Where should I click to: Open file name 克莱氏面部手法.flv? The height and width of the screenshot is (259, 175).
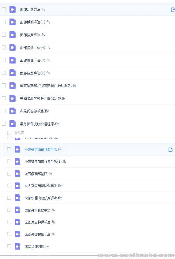coord(34,111)
